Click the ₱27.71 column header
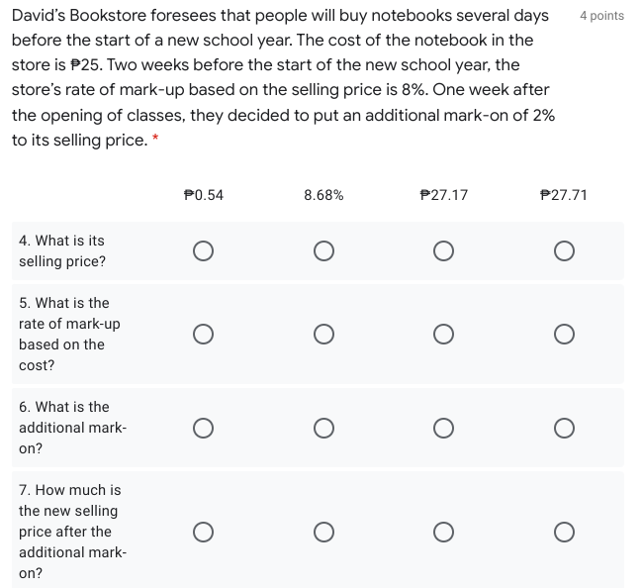Screen dimensions: 643x588 [564, 195]
